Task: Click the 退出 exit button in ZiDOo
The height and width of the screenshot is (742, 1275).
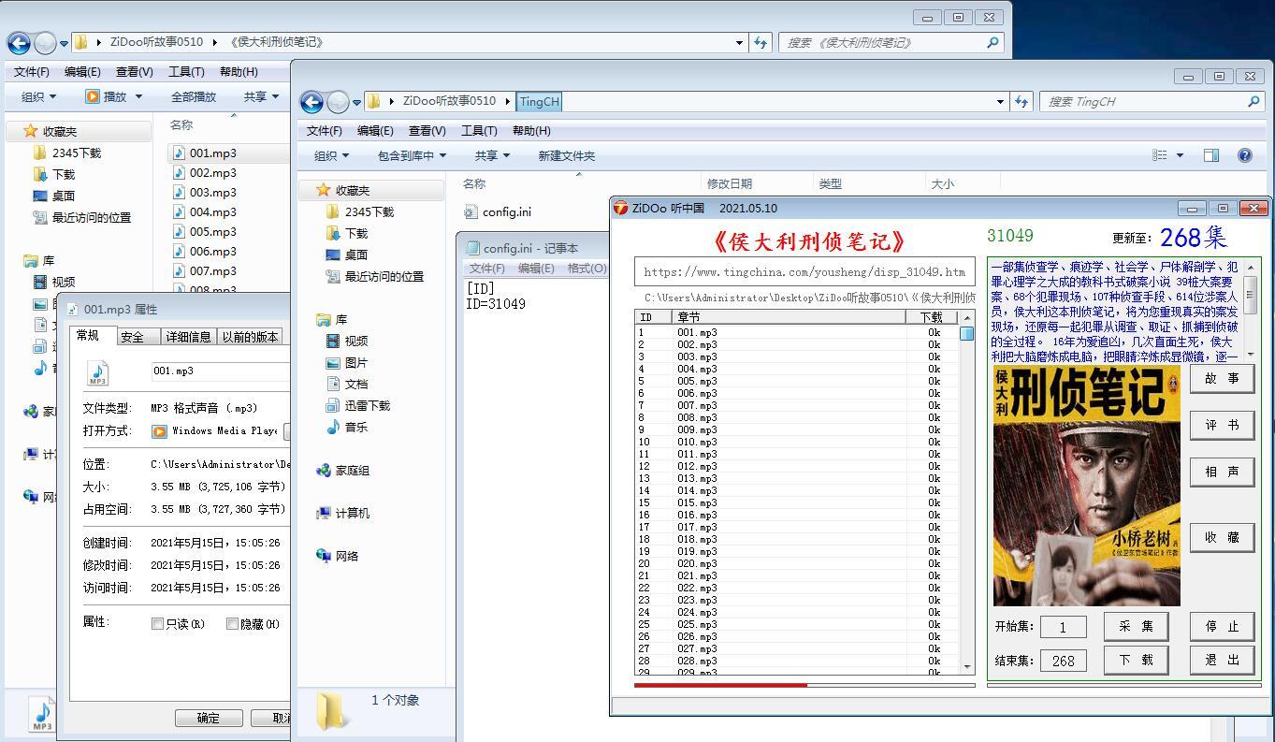Action: coord(1222,660)
